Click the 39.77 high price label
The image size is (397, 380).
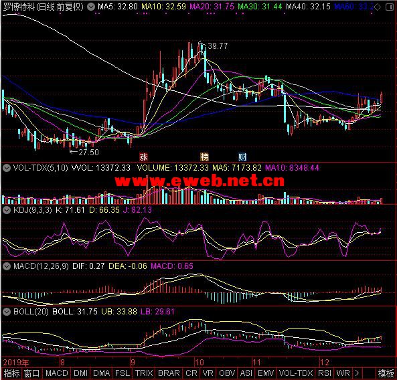tap(218, 46)
